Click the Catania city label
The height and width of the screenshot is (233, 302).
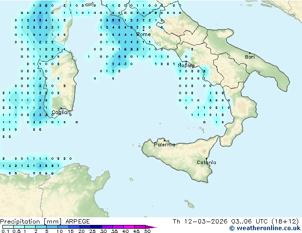(x=206, y=163)
